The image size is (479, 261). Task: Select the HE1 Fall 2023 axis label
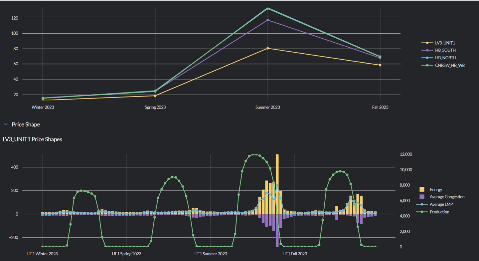tap(295, 254)
